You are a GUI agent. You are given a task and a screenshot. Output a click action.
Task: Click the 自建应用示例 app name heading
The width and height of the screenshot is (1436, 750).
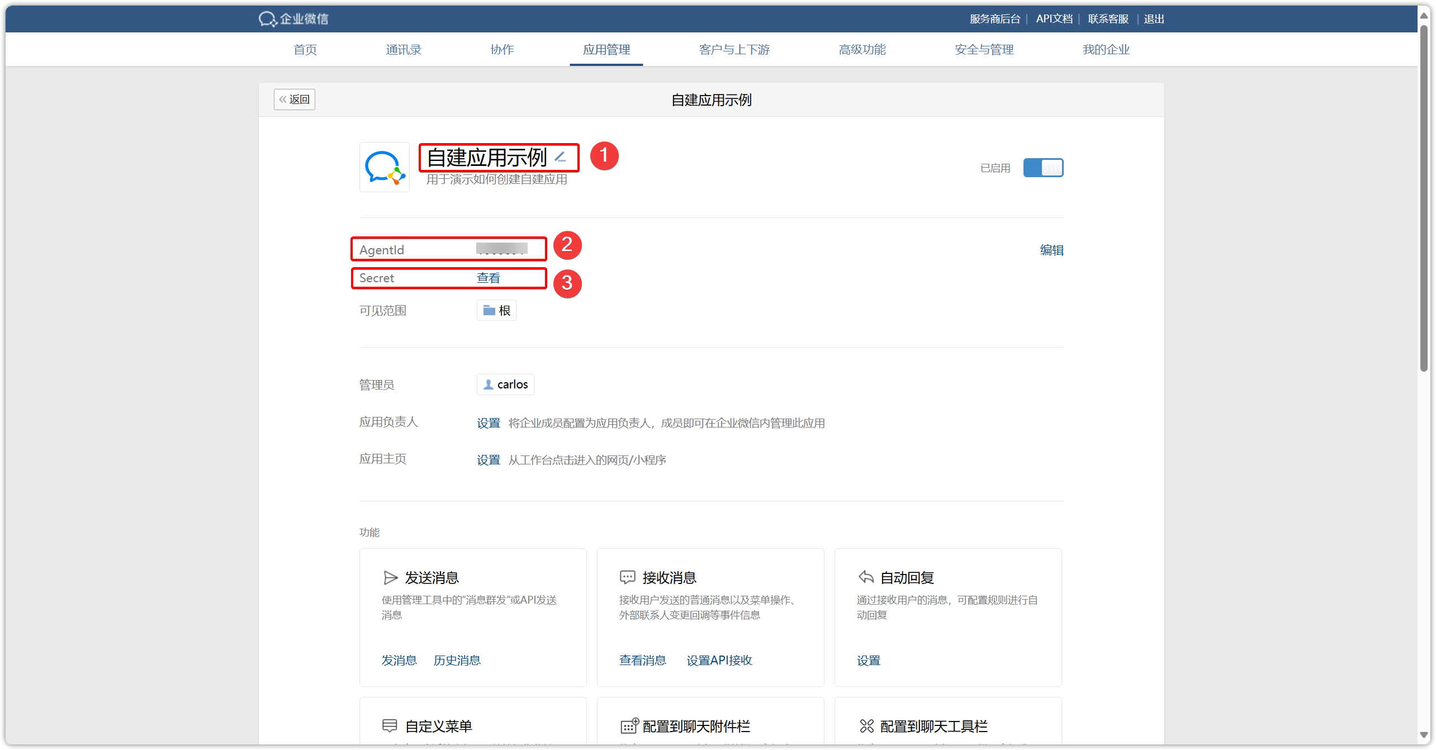pyautogui.click(x=486, y=157)
